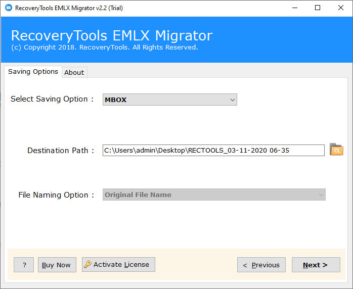Click the question mark help button
353x289 pixels.
coord(24,265)
